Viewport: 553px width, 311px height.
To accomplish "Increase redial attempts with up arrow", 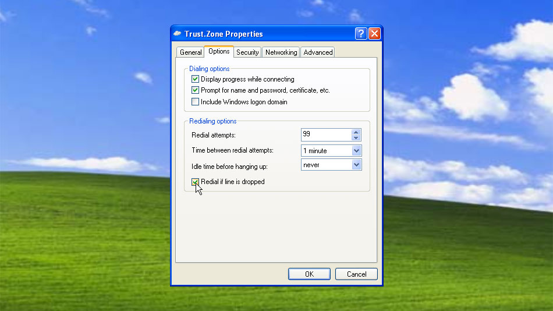I will pos(356,132).
